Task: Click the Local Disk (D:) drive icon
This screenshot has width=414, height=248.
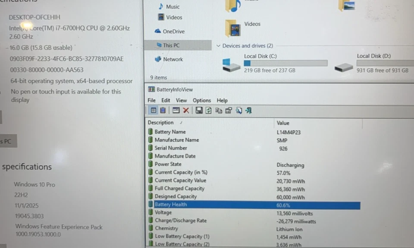Action: tap(344, 67)
